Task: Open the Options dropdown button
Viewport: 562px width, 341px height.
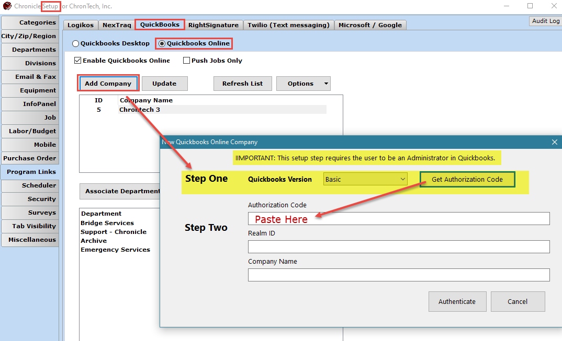Action: coord(303,84)
